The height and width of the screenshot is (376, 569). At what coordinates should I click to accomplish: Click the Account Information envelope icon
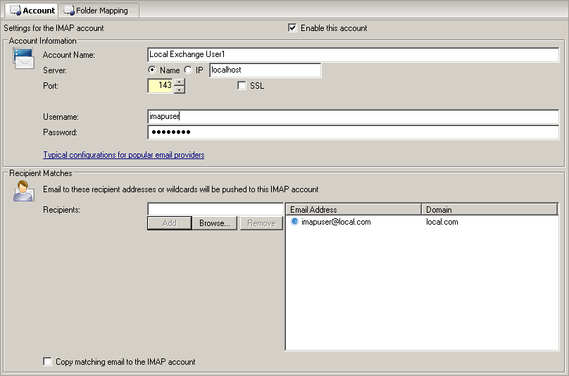23,59
